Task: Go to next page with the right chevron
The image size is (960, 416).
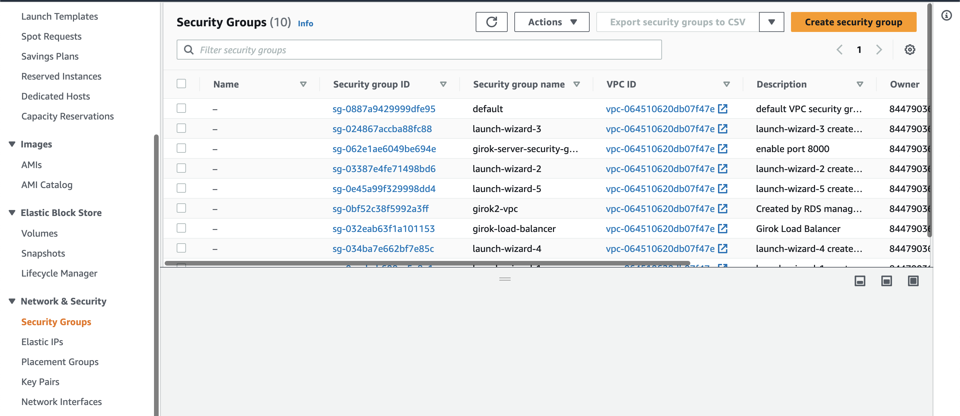Action: [879, 50]
